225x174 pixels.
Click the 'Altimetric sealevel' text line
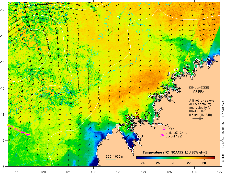tap(202, 101)
